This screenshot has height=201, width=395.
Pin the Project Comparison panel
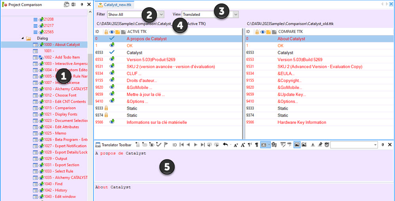pos(82,4)
